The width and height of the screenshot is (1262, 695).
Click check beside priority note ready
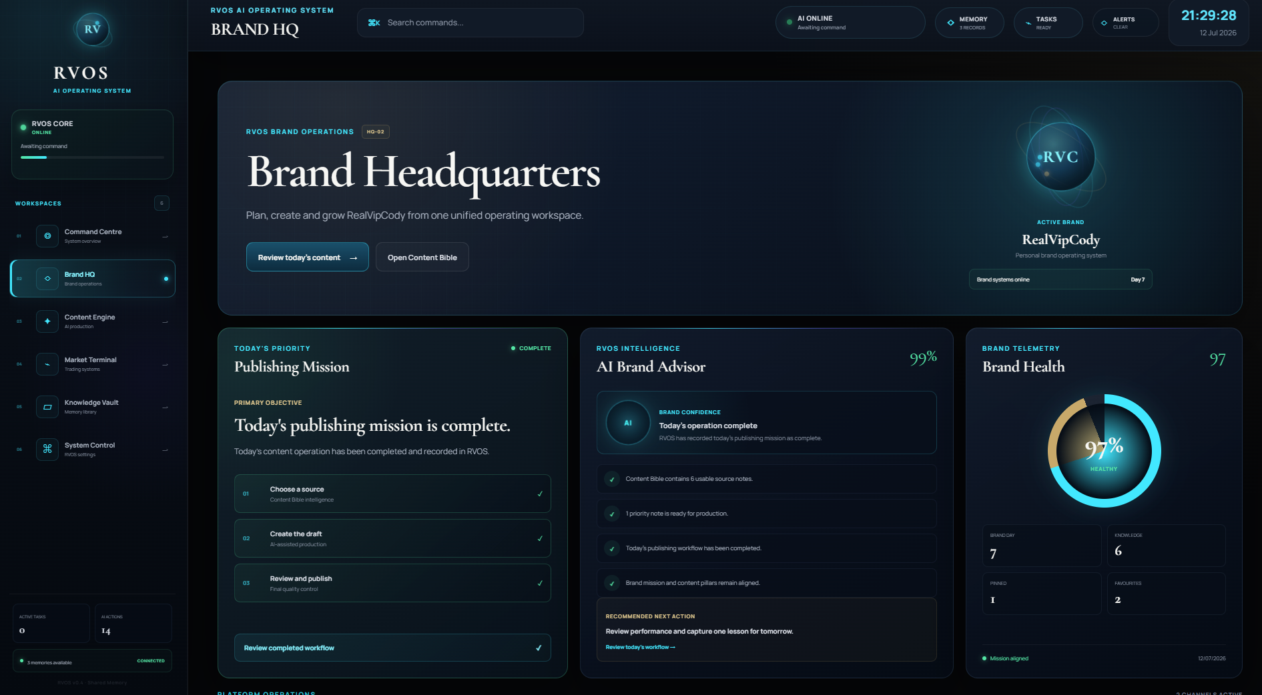(x=611, y=514)
